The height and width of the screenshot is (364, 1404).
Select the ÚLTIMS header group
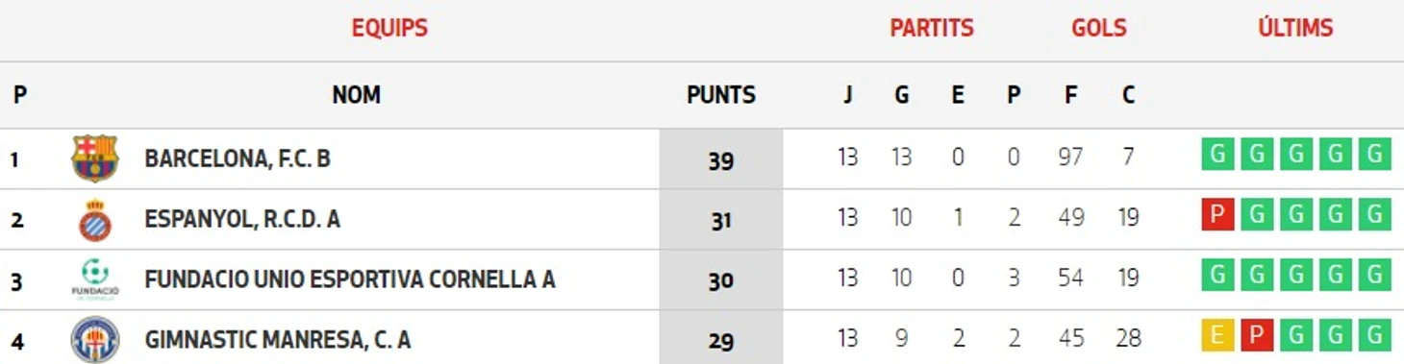point(1295,28)
